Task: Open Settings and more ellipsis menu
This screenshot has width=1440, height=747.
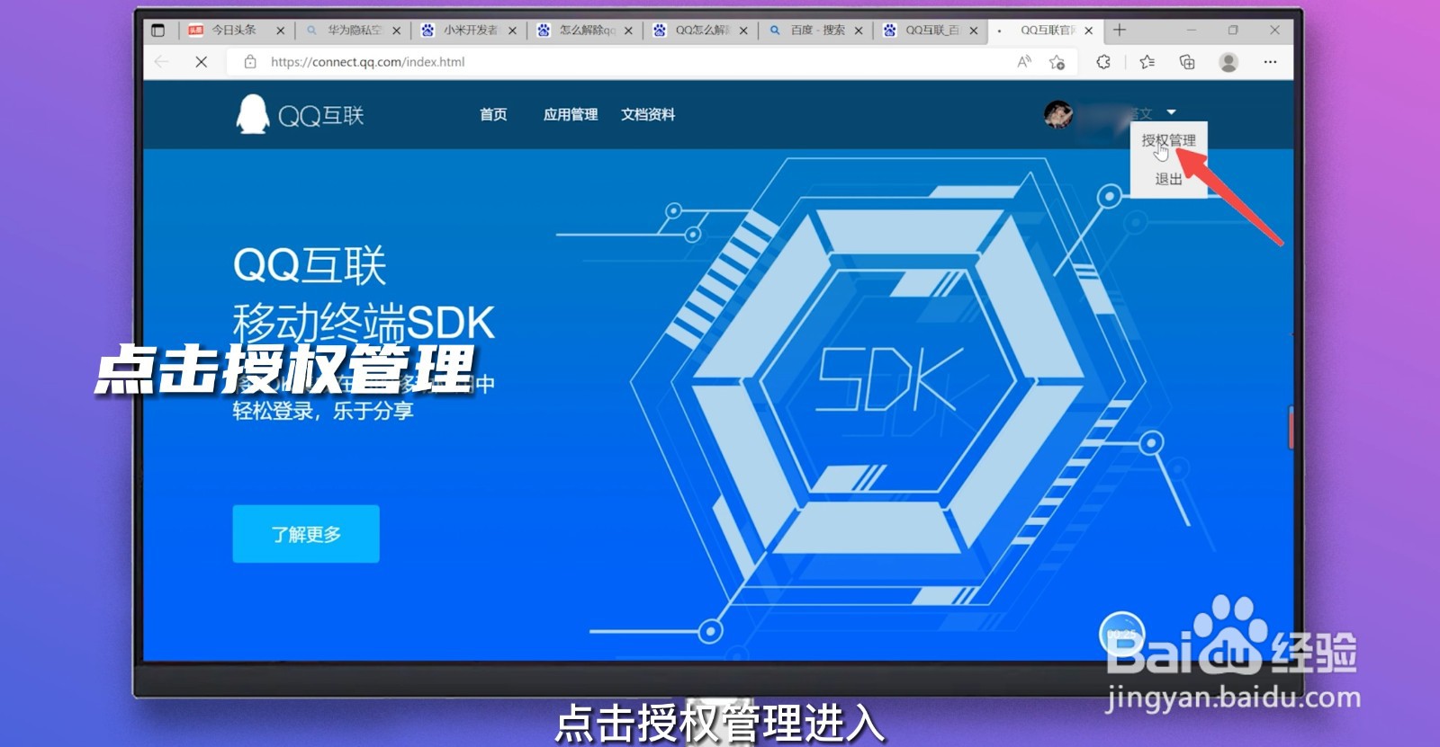Action: pos(1270,62)
